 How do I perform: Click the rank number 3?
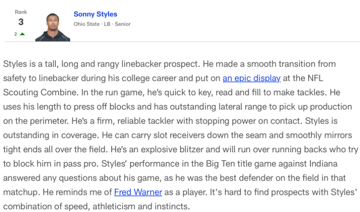21,22
